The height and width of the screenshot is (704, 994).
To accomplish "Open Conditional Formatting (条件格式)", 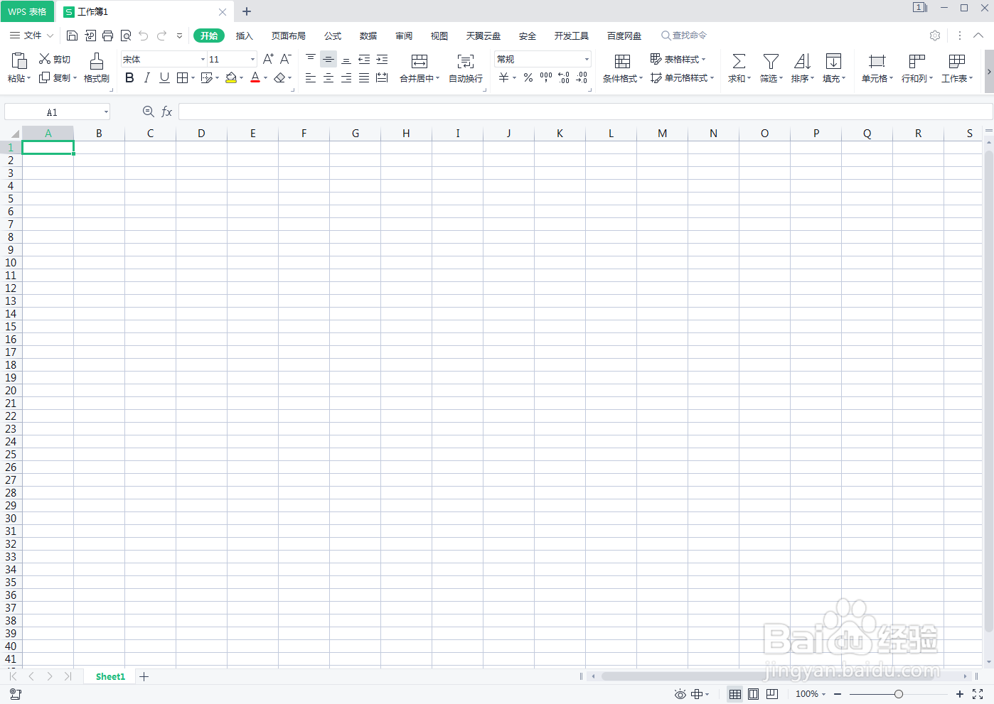I will point(622,68).
